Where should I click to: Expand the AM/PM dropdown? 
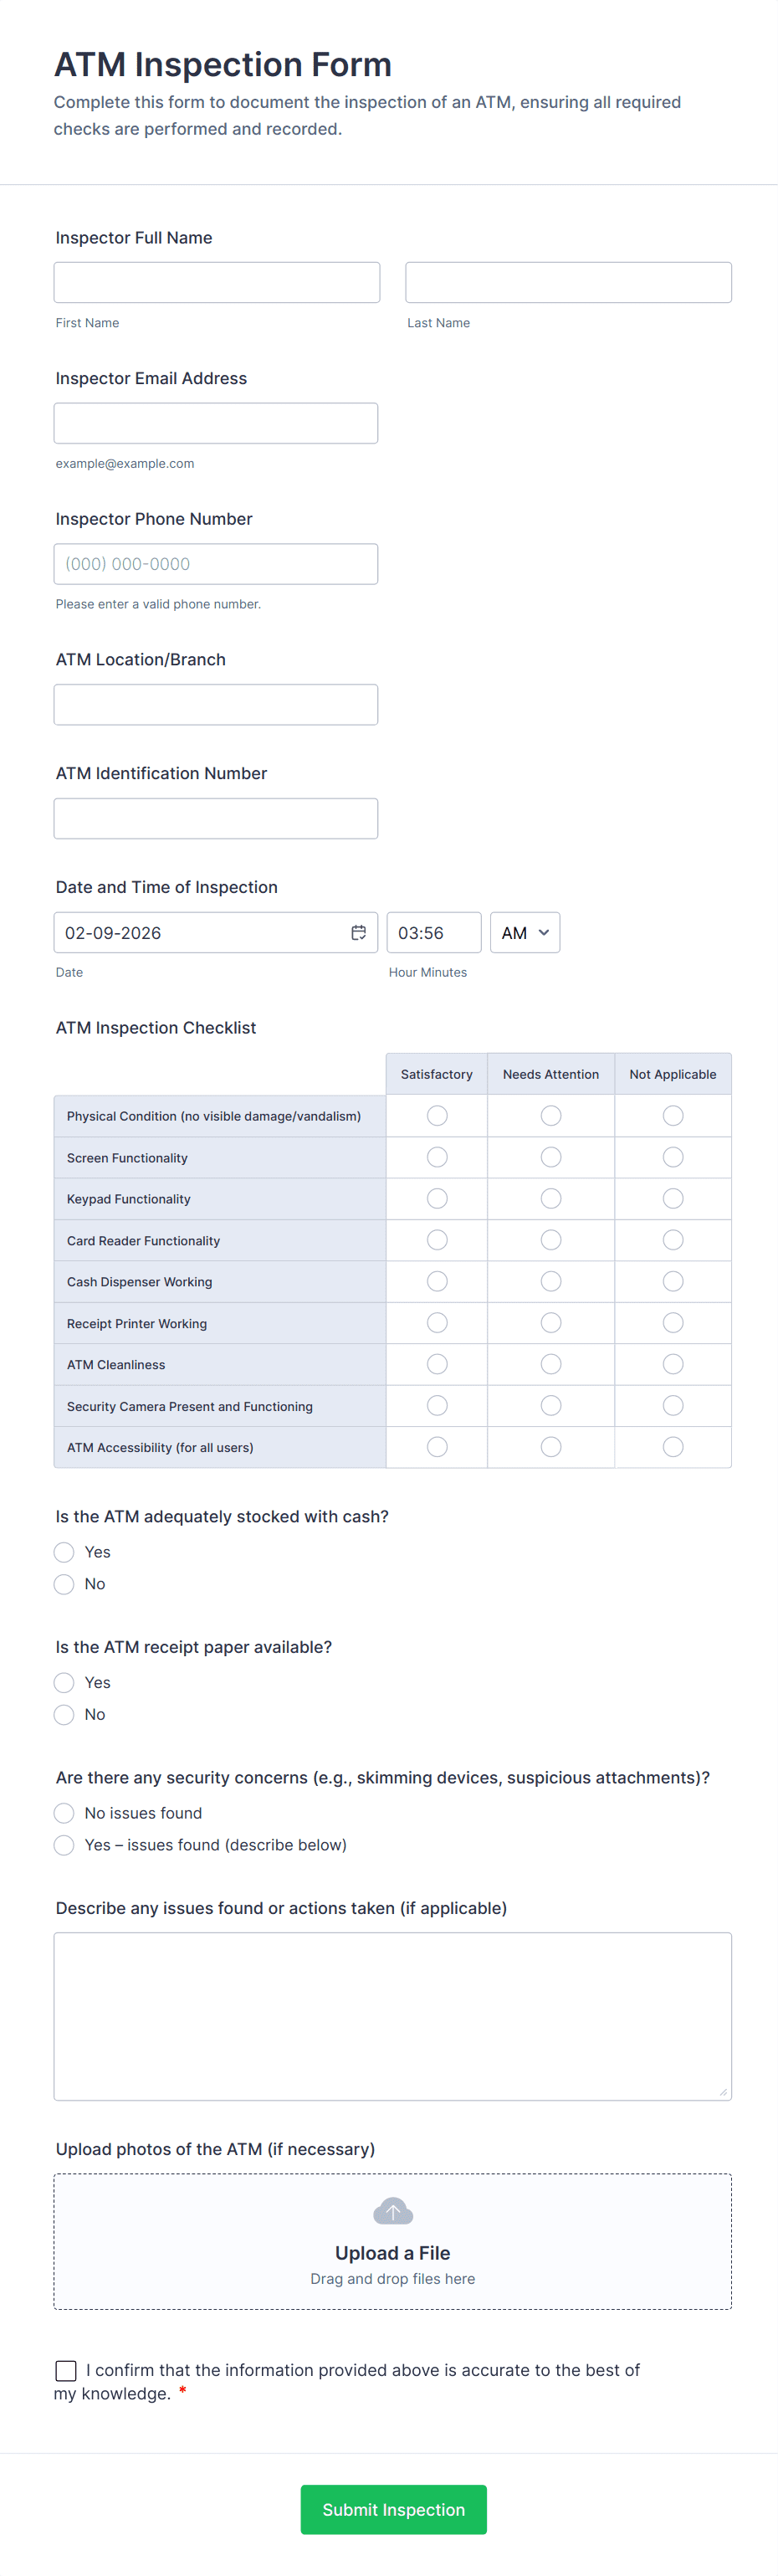(524, 932)
